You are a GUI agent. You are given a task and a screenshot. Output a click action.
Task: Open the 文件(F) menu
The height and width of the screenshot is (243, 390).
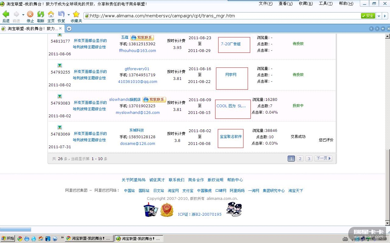[x=266, y=4]
